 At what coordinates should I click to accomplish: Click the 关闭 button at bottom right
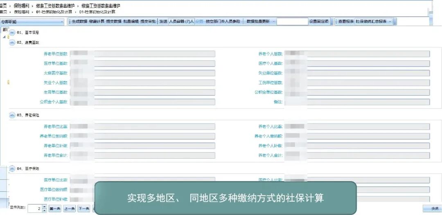[x=432, y=208]
